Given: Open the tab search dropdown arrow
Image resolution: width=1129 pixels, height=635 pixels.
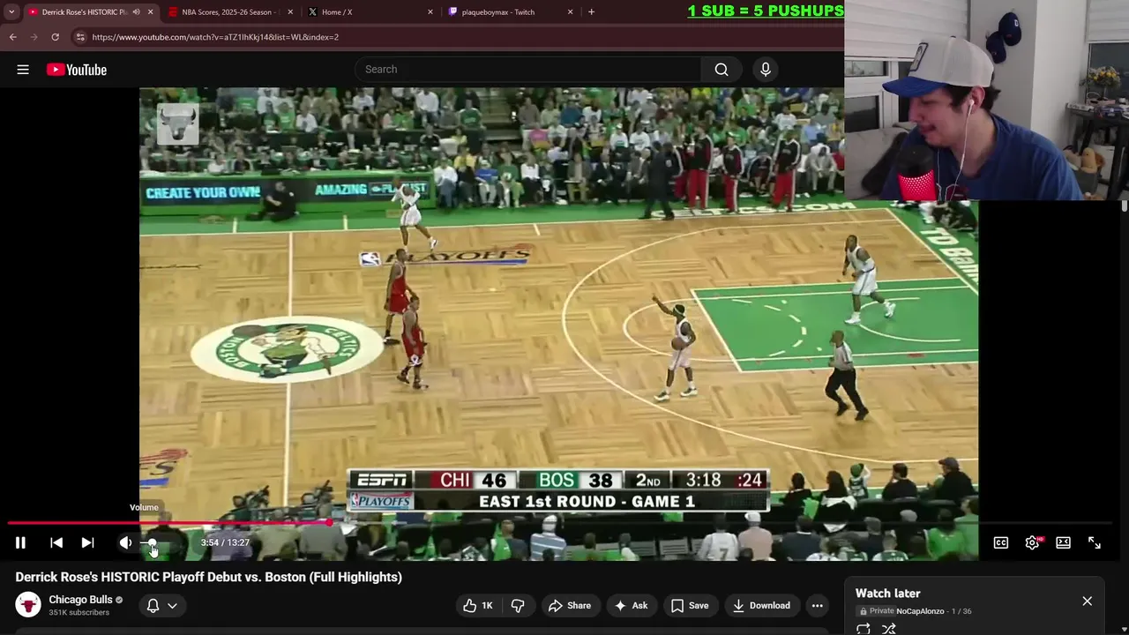Looking at the screenshot, I should coord(11,11).
